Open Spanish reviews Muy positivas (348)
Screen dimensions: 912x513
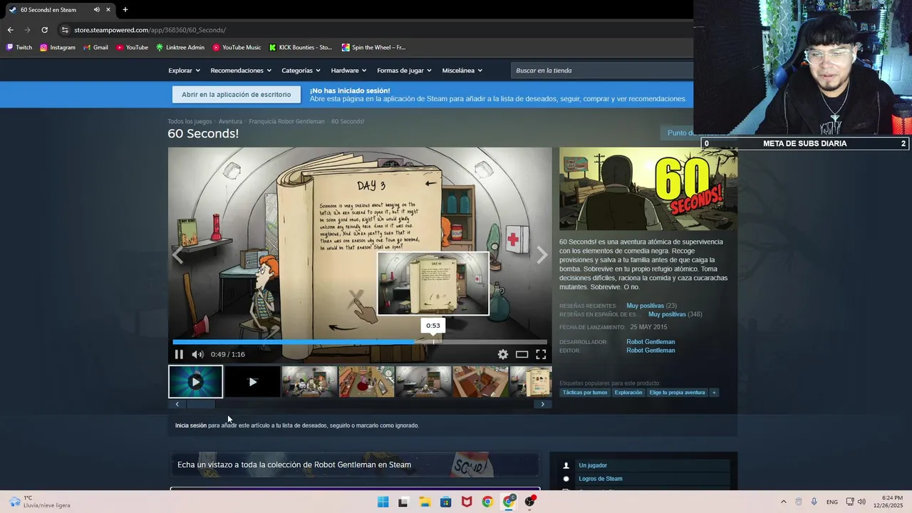click(675, 314)
